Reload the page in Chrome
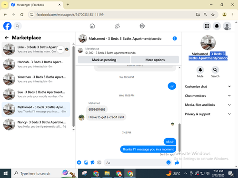The width and height of the screenshot is (238, 178). pyautogui.click(x=22, y=15)
